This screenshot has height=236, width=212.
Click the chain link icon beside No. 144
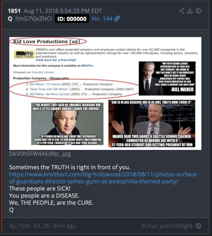pyautogui.click(x=117, y=19)
